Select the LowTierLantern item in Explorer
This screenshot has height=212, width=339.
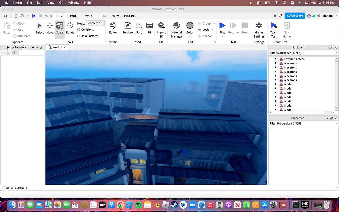click(294, 59)
